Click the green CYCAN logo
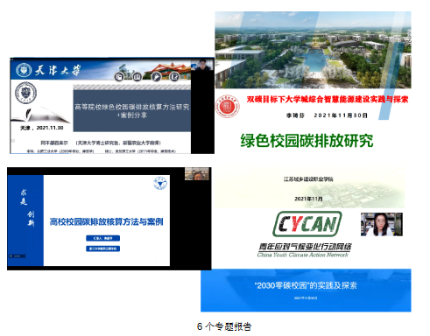Screen dimensions: 430x336 [x=307, y=224]
